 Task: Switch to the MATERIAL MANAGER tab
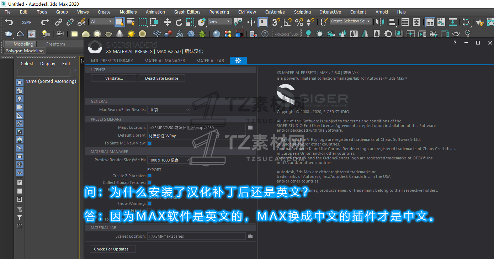coord(165,60)
